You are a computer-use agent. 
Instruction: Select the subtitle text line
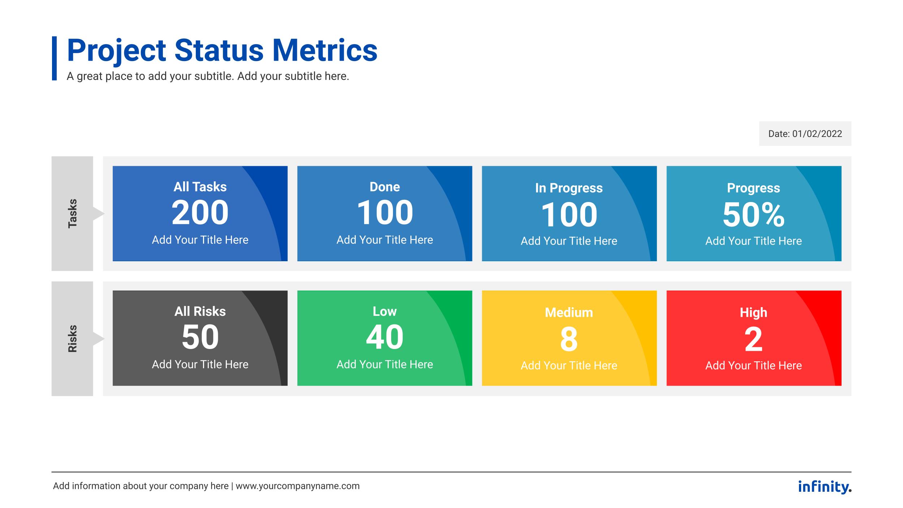208,76
